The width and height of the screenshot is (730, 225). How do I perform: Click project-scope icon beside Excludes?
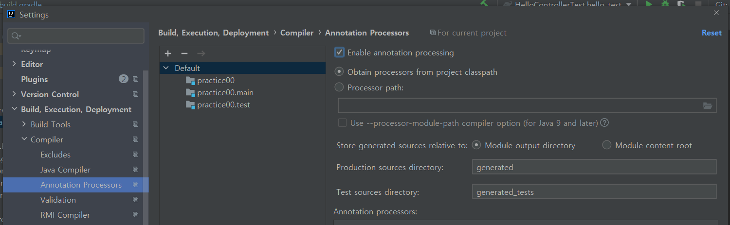135,155
